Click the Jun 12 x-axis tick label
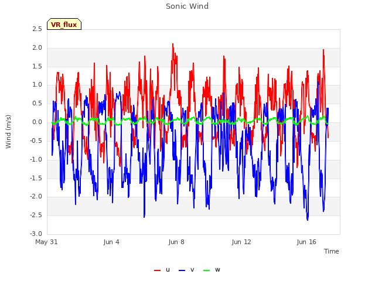375x281 pixels. 241,242
